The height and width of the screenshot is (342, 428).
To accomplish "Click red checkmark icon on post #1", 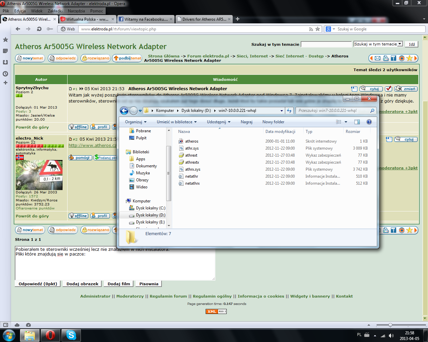I will point(388,89).
